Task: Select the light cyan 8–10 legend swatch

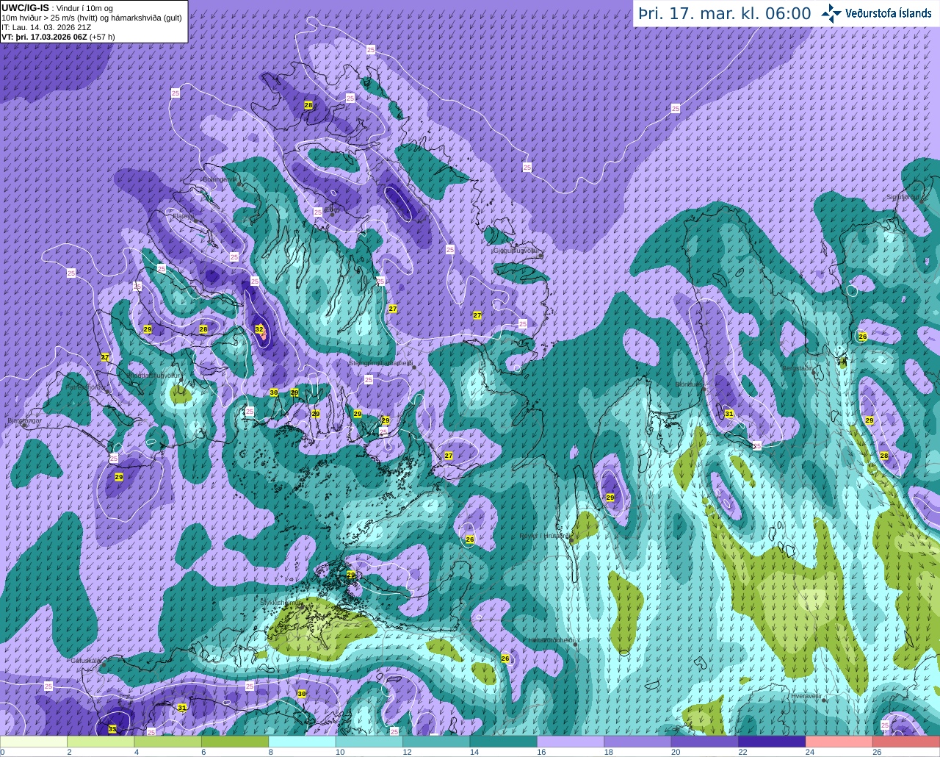Action: point(303,742)
